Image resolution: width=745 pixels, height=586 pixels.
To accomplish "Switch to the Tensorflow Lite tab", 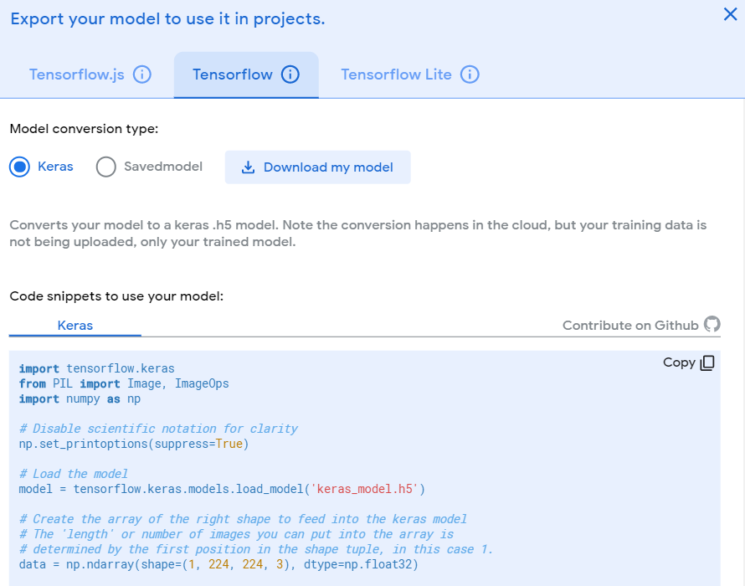I will point(396,75).
